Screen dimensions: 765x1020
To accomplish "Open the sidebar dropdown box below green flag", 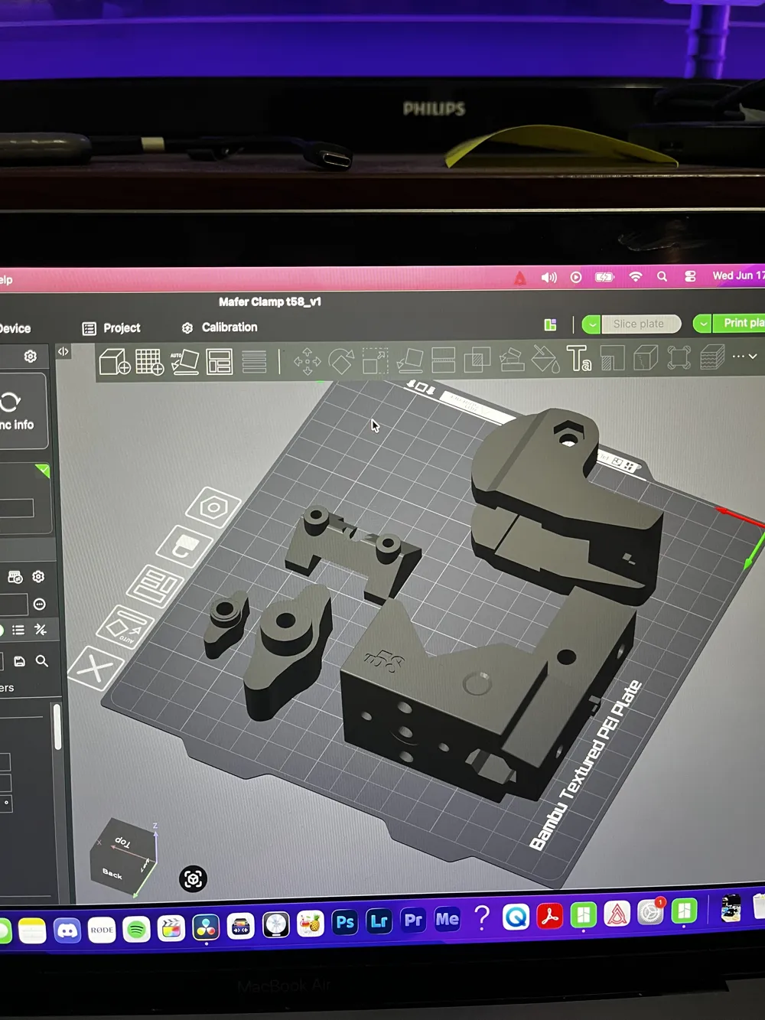I will point(17,508).
